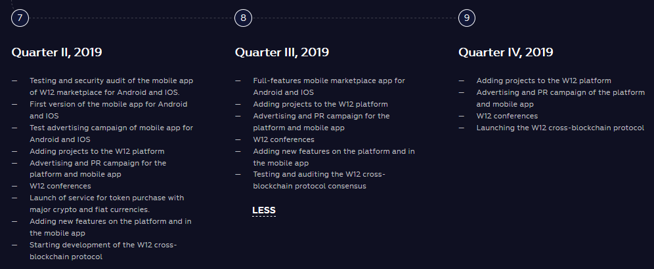Click the step 7 circle marker

click(20, 18)
